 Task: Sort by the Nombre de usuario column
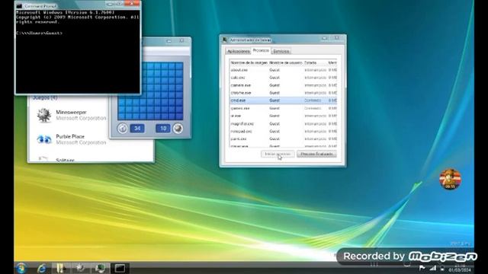coord(286,62)
